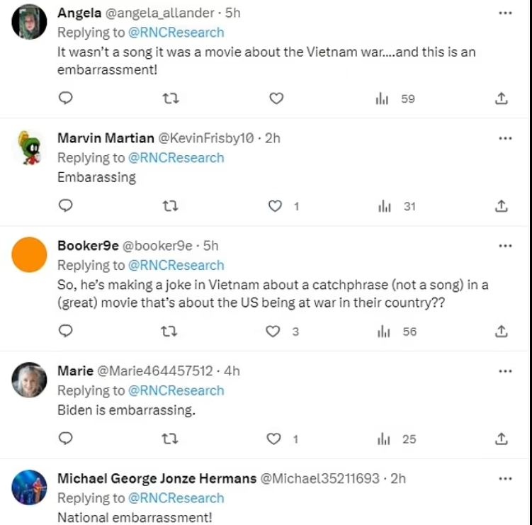The height and width of the screenshot is (525, 532).
Task: Click Booker9e's orange avatar
Action: click(x=30, y=254)
